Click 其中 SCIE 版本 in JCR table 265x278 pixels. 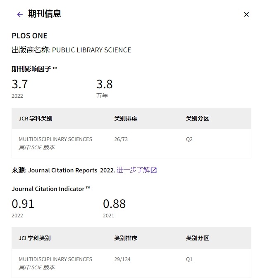point(37,147)
